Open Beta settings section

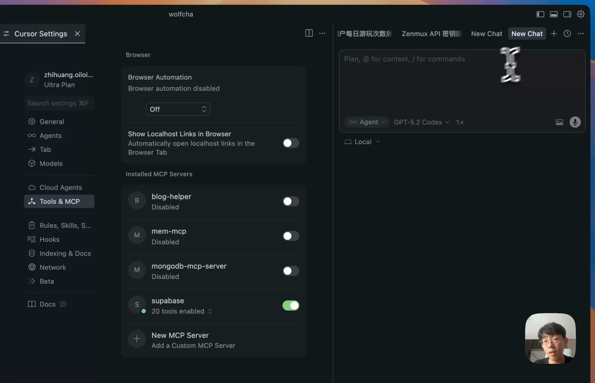tap(59, 281)
